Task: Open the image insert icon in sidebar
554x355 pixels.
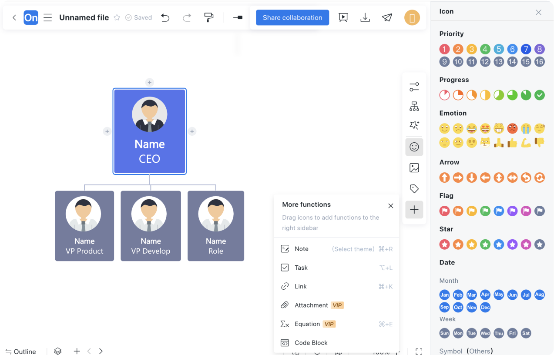Action: point(414,168)
